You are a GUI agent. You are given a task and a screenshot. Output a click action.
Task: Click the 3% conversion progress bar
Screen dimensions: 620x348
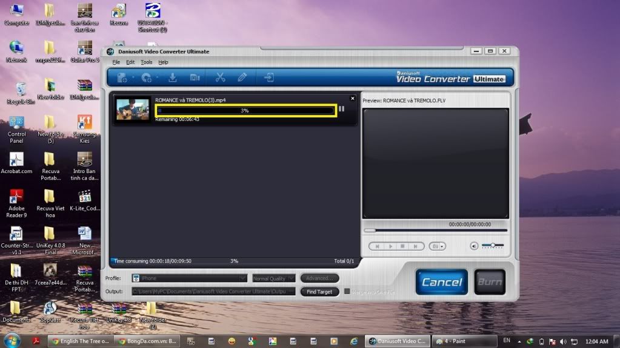(x=246, y=111)
